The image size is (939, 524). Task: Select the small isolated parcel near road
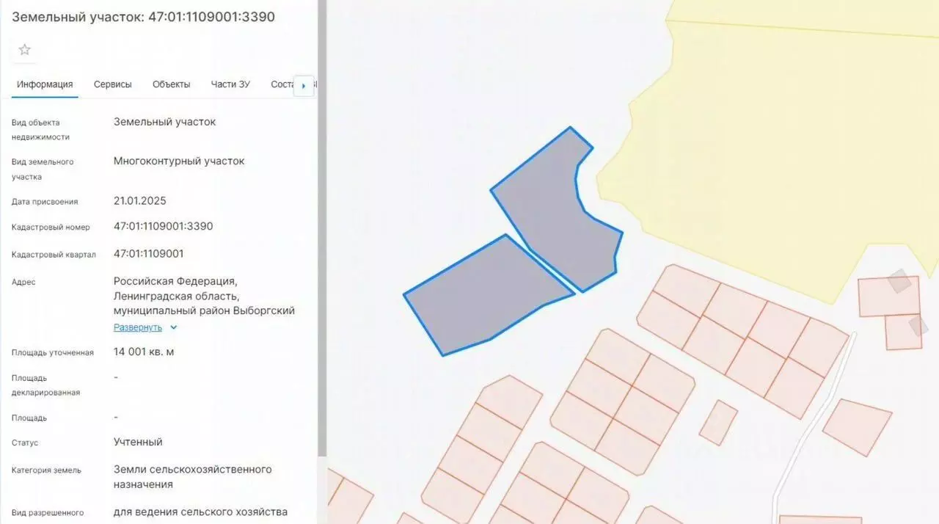click(718, 423)
